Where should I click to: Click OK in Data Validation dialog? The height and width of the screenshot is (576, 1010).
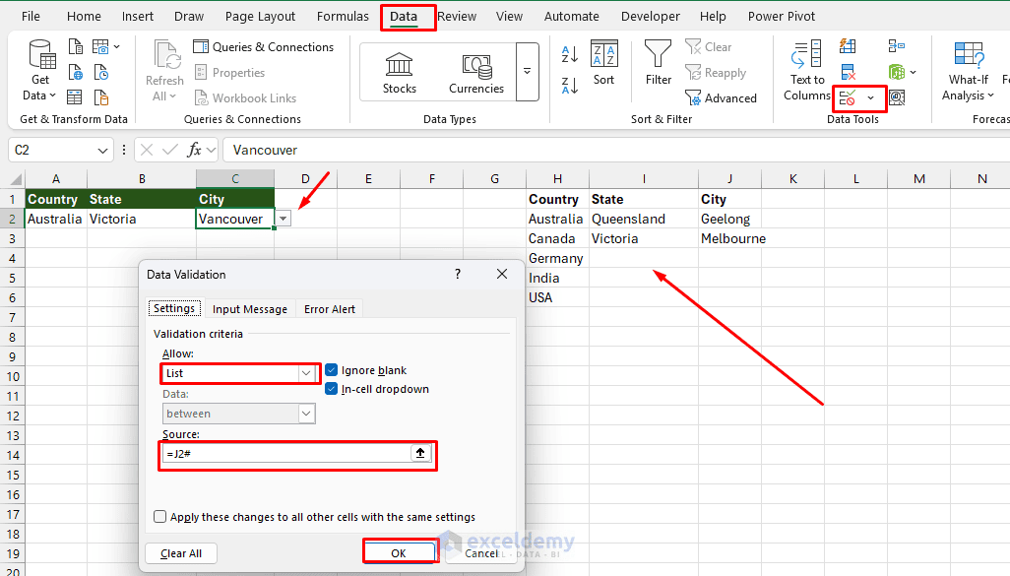(399, 552)
